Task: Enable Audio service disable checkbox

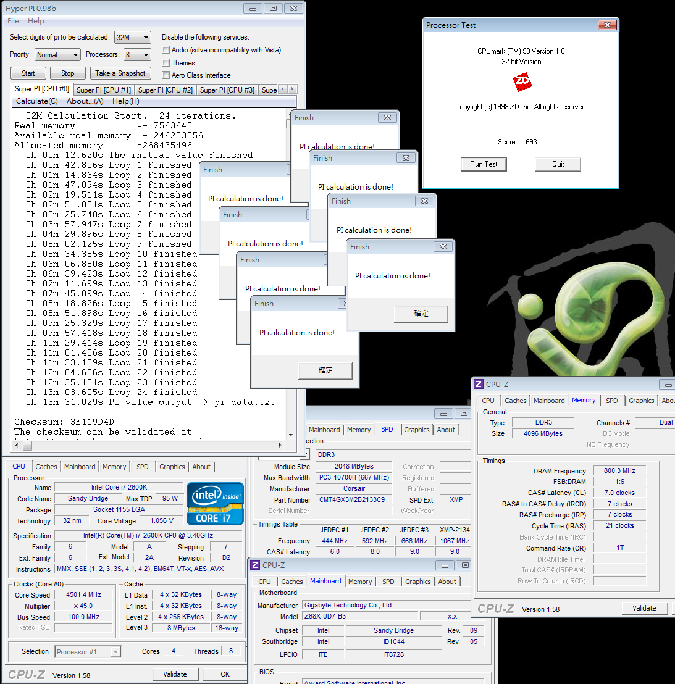Action: click(x=166, y=50)
